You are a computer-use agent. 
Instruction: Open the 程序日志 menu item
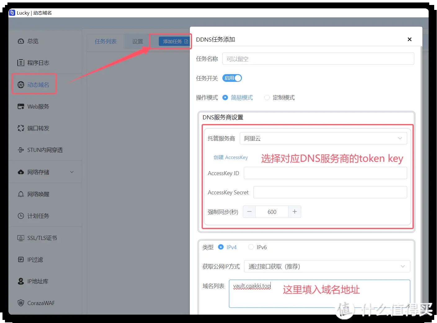45,63
